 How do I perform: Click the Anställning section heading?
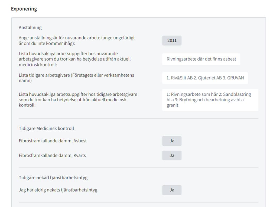pos(30,28)
